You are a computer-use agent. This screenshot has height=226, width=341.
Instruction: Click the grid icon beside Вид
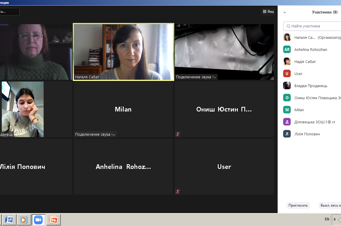(x=264, y=12)
